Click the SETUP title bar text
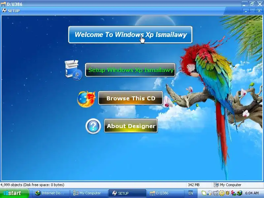Viewport: 264px width, 198px height. (14, 11)
